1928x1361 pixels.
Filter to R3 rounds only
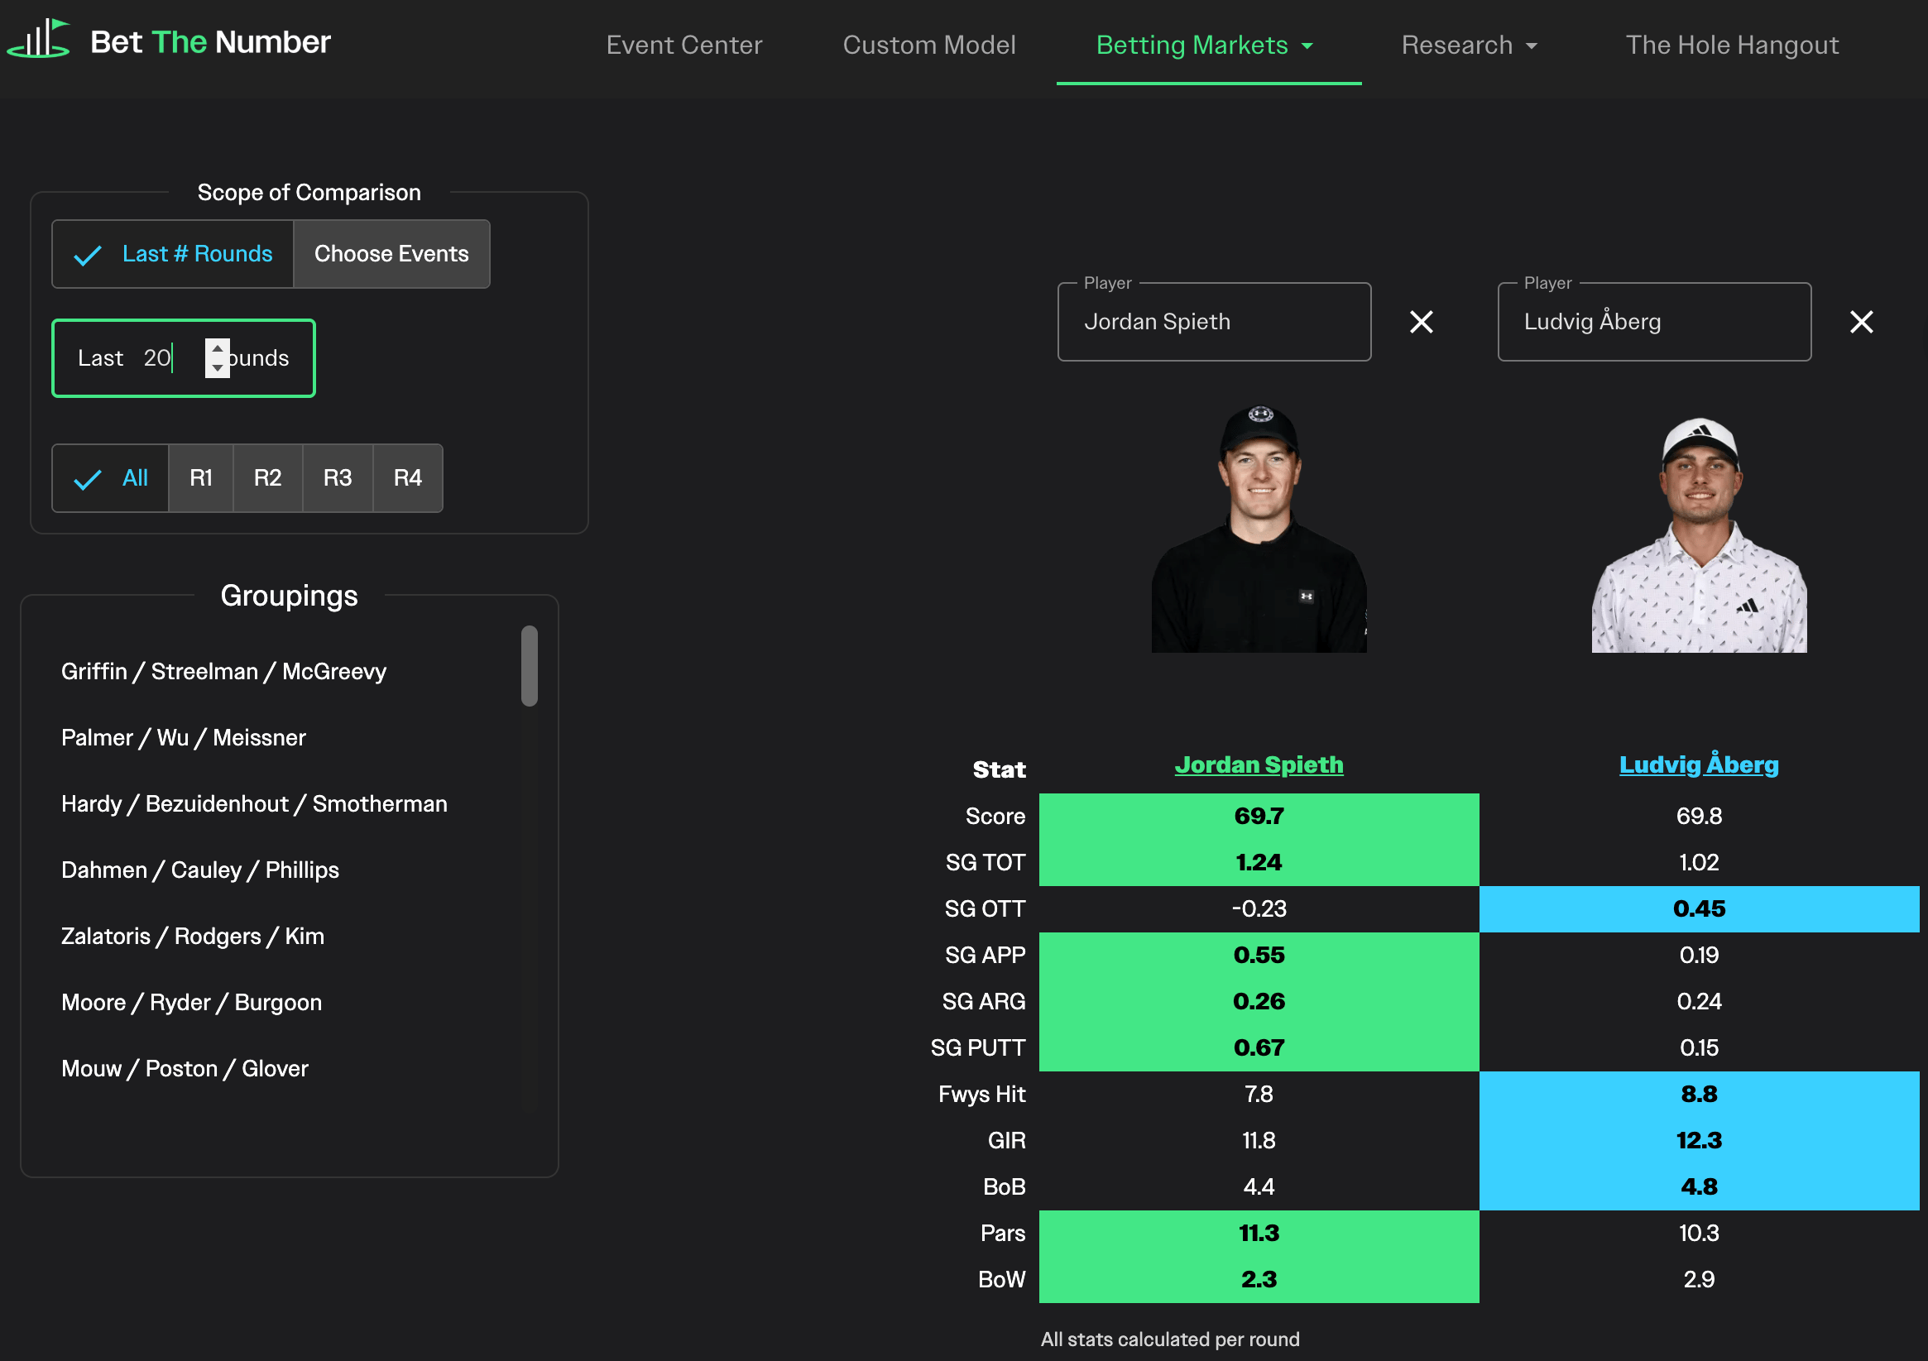338,477
